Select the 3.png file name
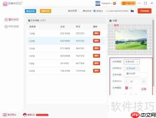Screen dimensions: 156x118 32,49
